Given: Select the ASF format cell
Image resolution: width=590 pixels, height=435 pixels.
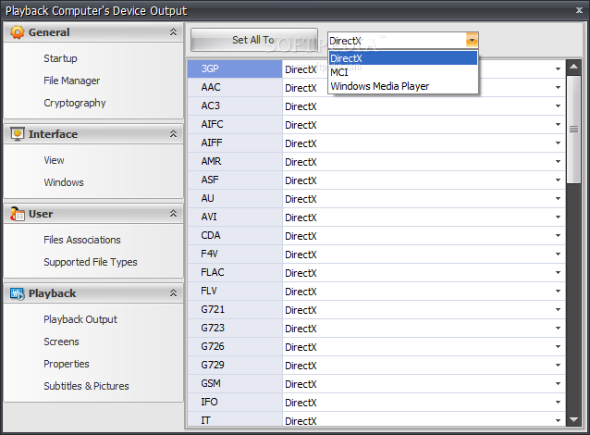Looking at the screenshot, I should coord(235,180).
